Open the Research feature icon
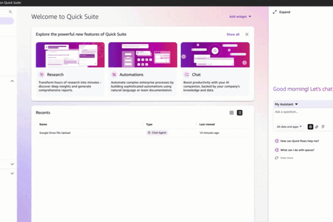This screenshot has width=333, height=222. (42, 74)
